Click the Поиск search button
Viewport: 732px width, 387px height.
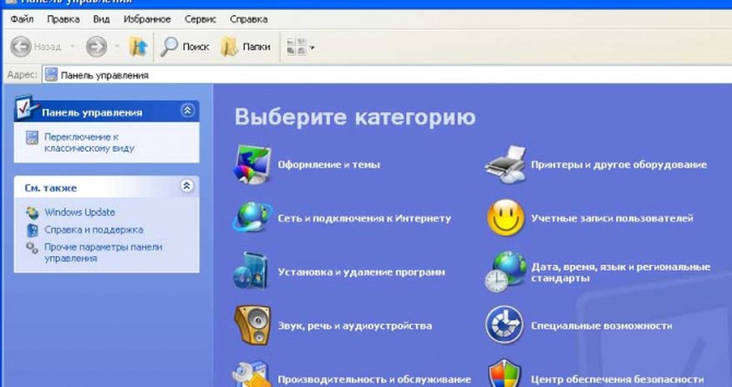point(185,47)
